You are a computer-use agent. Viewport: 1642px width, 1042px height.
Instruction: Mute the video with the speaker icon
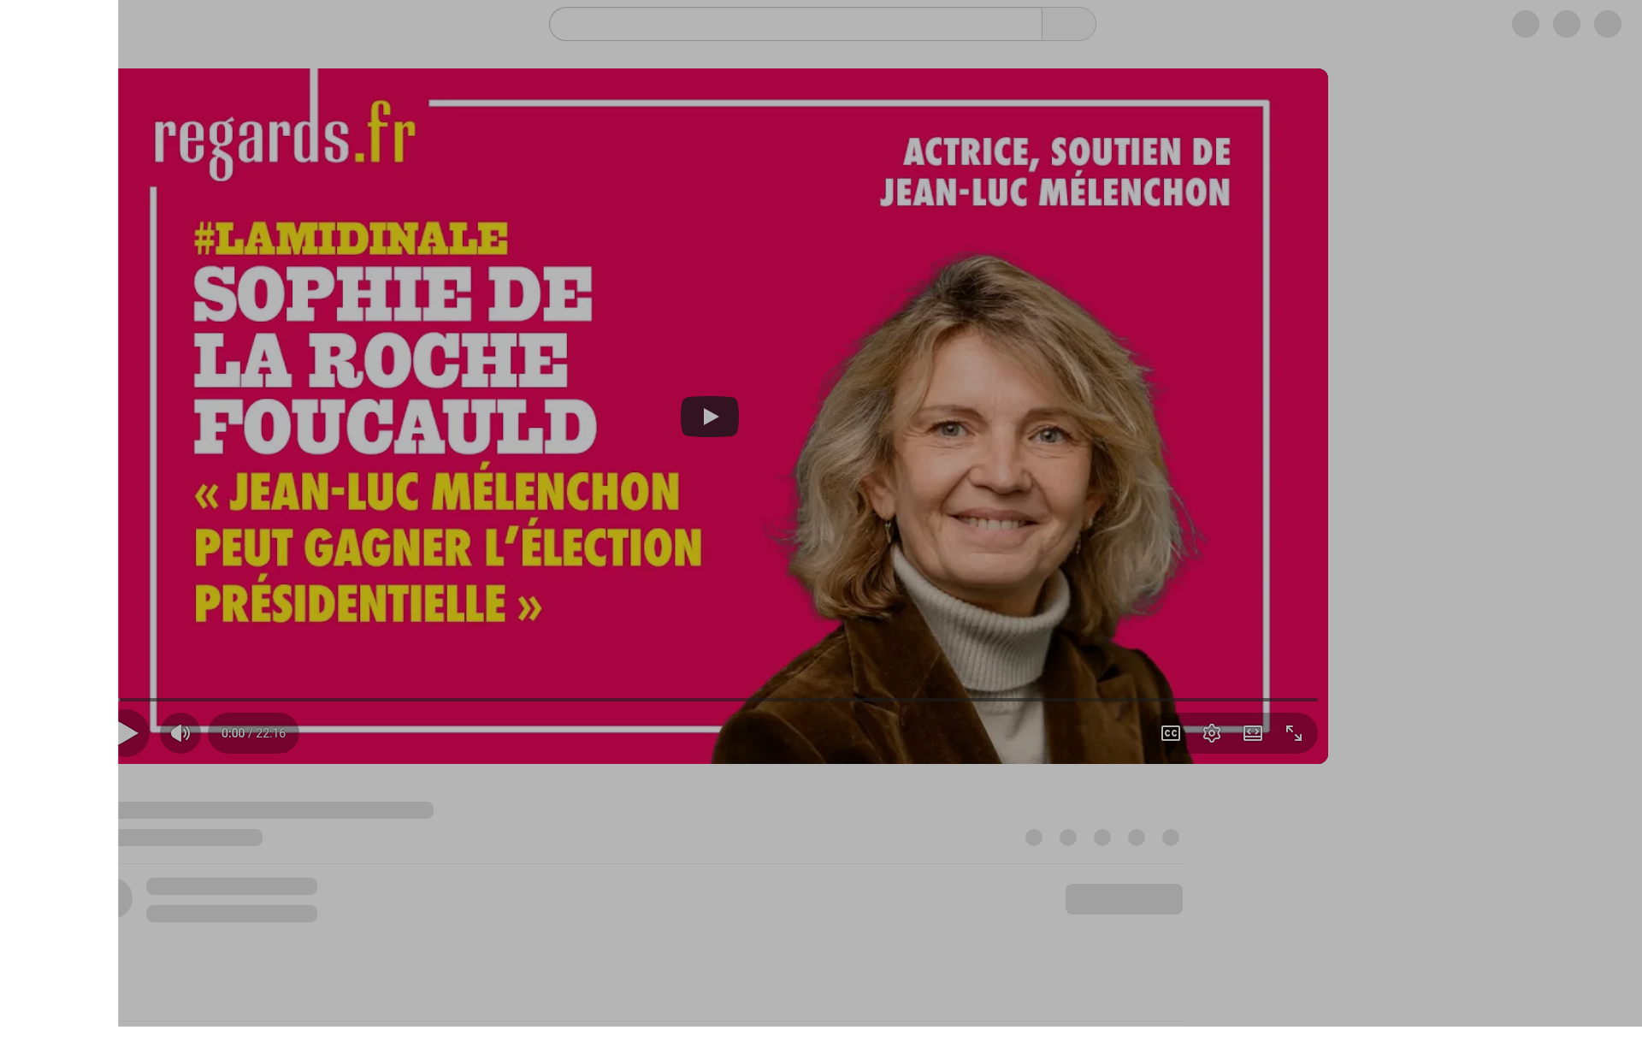click(x=180, y=733)
